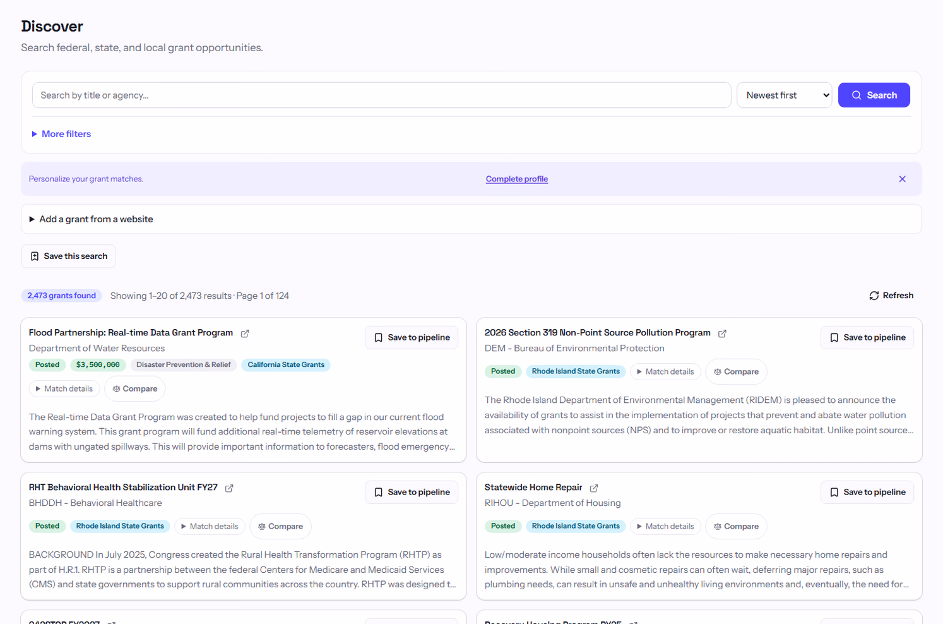Image resolution: width=943 pixels, height=624 pixels.
Task: Open external link icon for Section 319 Program
Action: coord(722,333)
